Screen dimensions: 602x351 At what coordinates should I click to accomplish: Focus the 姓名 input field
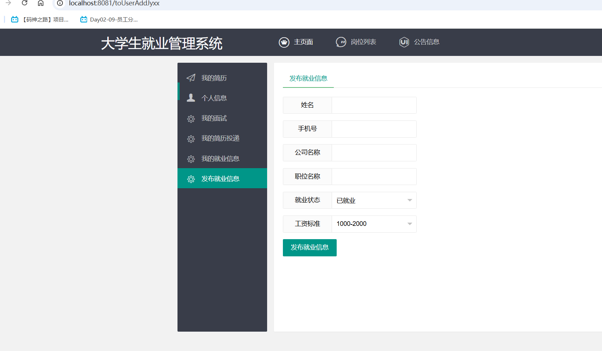point(374,105)
